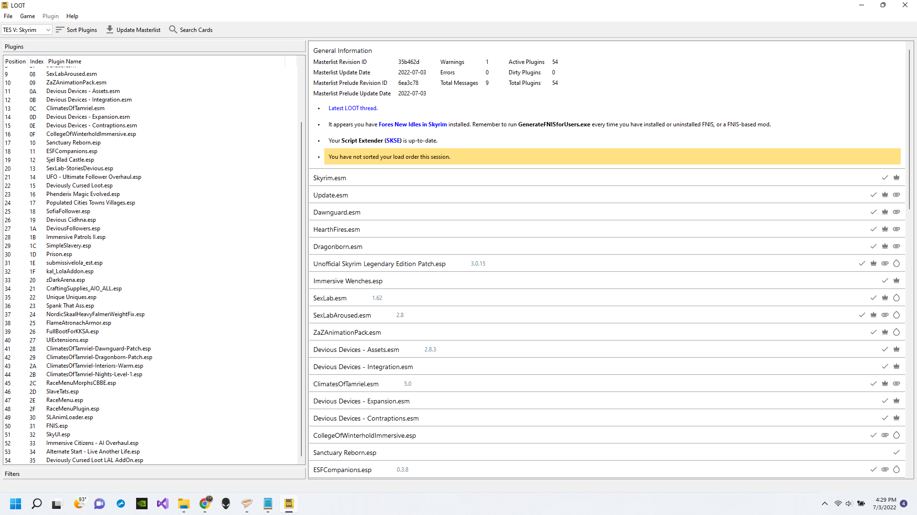Click the loads-archive link icon on Update.esm card
Image resolution: width=917 pixels, height=515 pixels.
point(896,195)
